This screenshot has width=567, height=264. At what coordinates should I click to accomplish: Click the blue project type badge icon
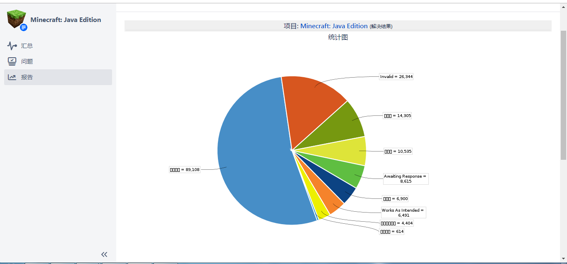(x=24, y=27)
